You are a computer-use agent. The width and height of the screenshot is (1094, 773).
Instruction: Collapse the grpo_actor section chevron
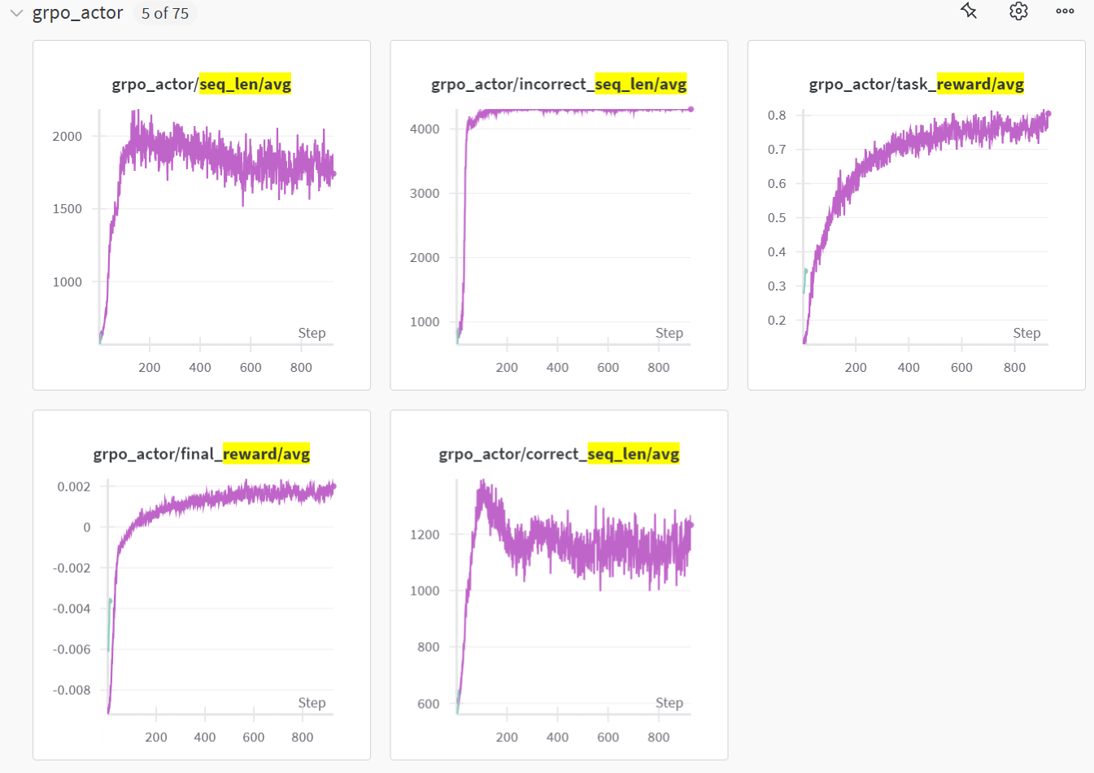click(x=16, y=13)
